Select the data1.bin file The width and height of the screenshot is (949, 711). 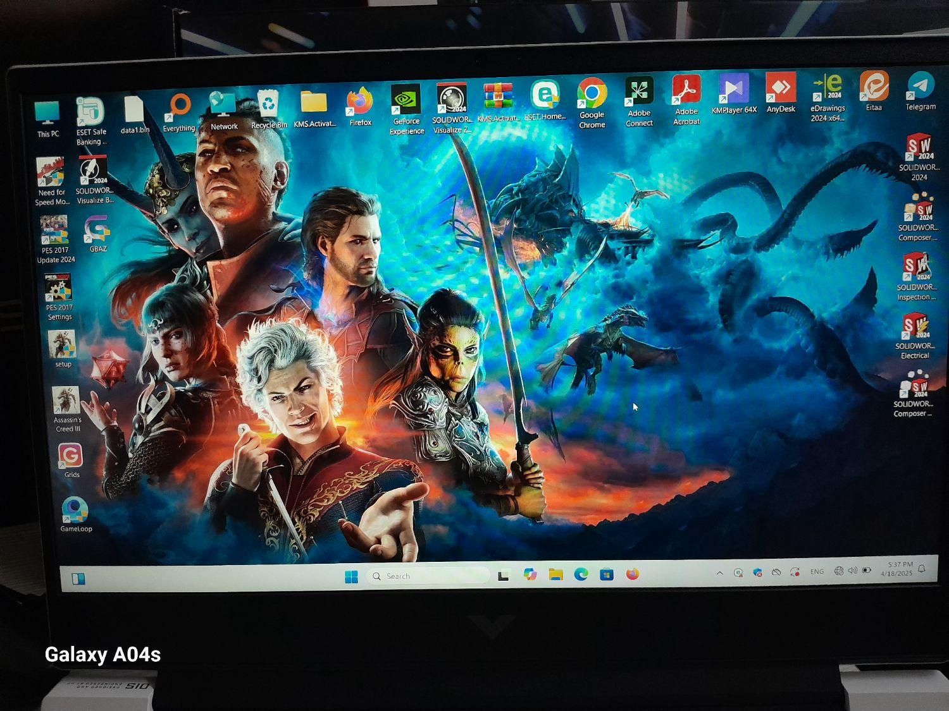click(135, 114)
